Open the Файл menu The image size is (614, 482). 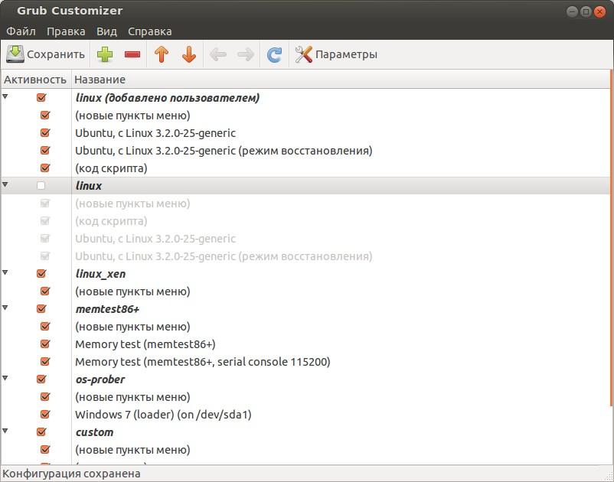pyautogui.click(x=21, y=31)
